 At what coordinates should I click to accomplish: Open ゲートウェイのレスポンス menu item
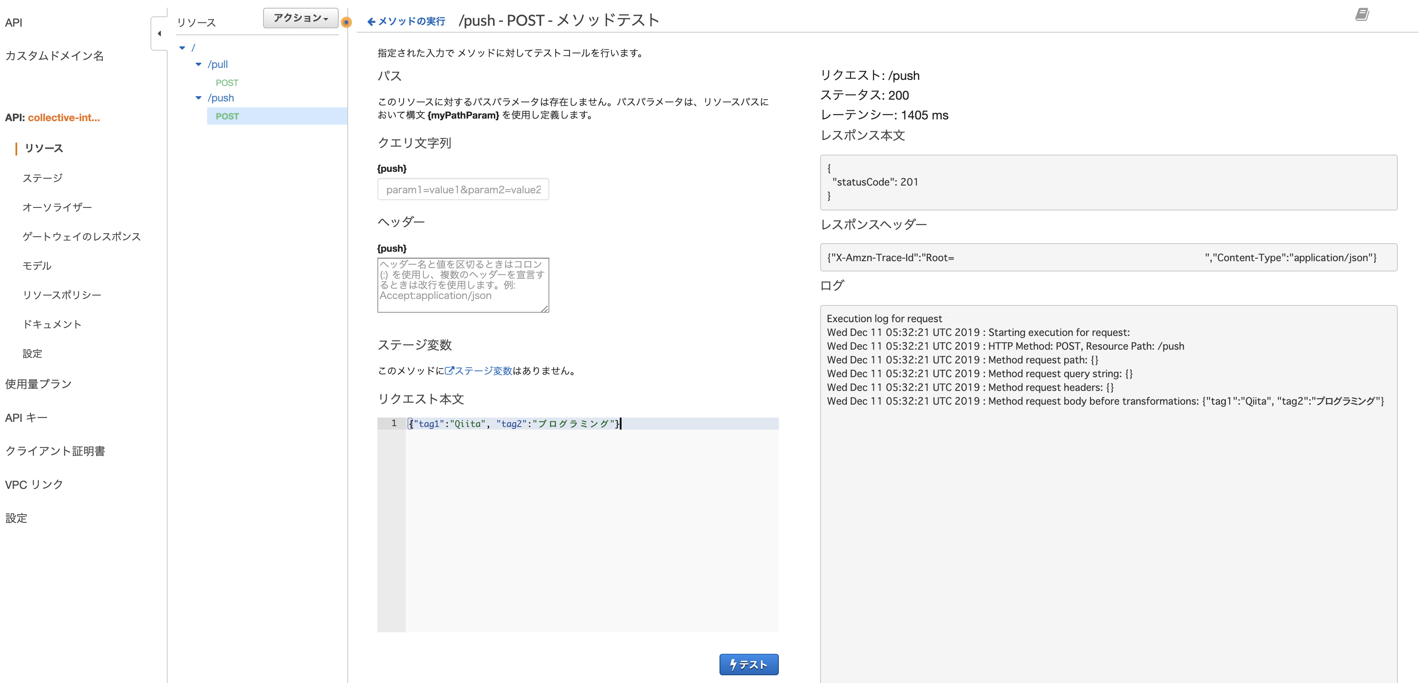[x=81, y=237]
